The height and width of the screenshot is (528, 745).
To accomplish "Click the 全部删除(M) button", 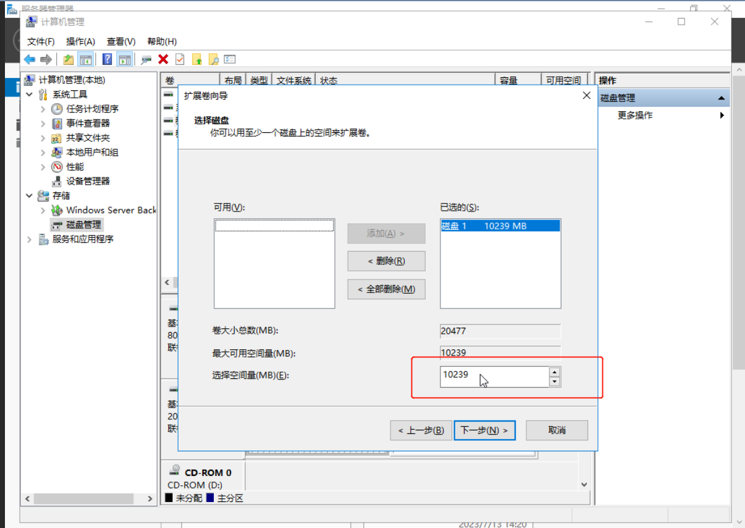I will (386, 289).
